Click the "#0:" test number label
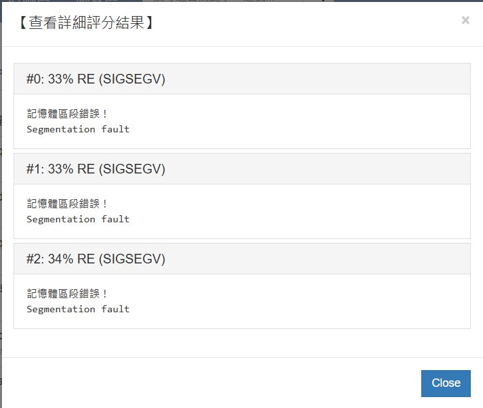This screenshot has width=483, height=408. [x=35, y=79]
